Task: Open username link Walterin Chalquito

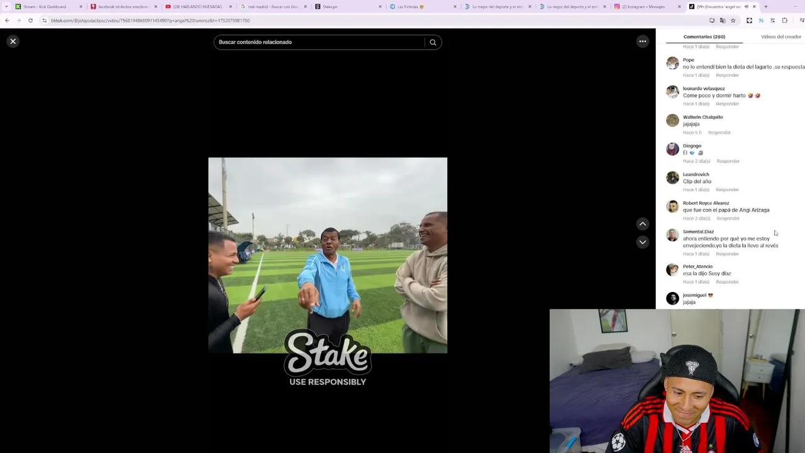Action: pos(702,117)
